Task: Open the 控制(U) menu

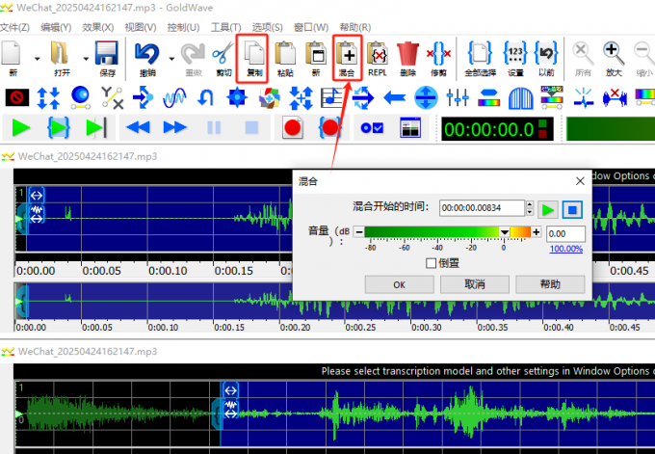Action: (183, 27)
